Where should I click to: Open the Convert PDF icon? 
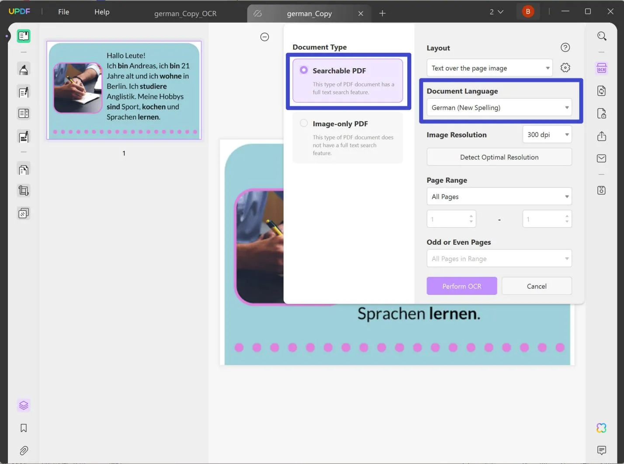pos(602,91)
